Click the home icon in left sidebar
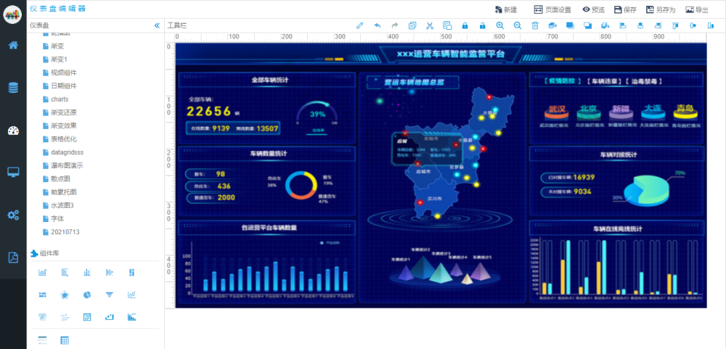This screenshot has height=349, width=726. point(13,45)
